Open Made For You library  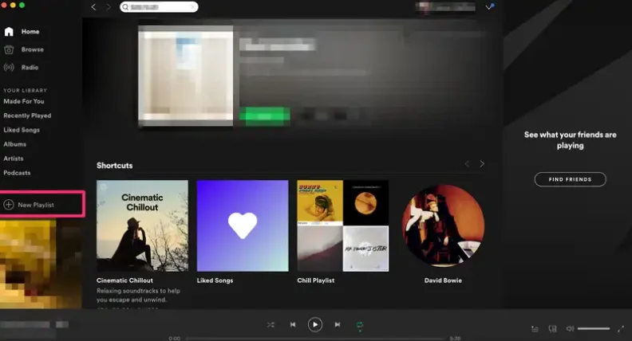pyautogui.click(x=24, y=101)
